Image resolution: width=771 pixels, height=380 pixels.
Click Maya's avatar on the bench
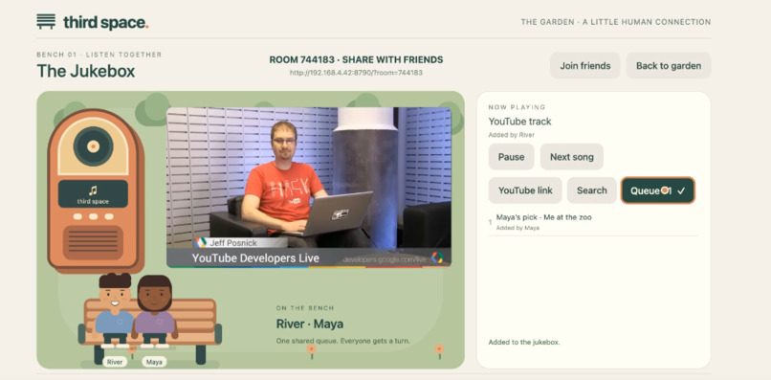pos(154,311)
